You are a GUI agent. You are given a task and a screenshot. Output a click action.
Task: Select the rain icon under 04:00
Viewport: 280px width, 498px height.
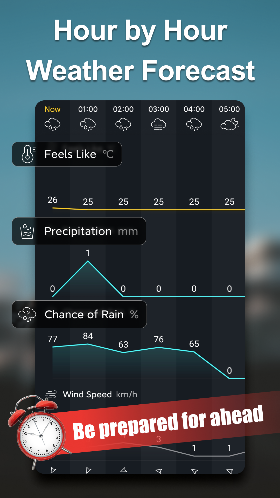194,124
